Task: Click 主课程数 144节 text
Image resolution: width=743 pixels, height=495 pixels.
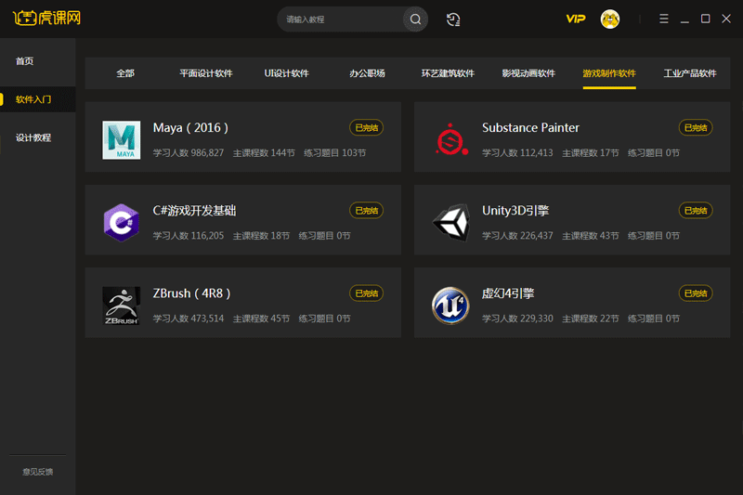Action: tap(264, 153)
